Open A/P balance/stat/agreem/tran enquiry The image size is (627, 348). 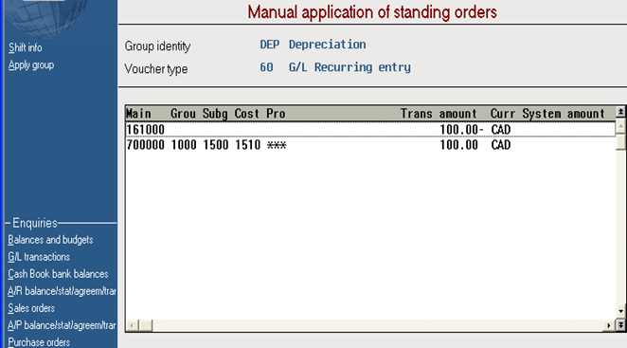tap(62, 325)
